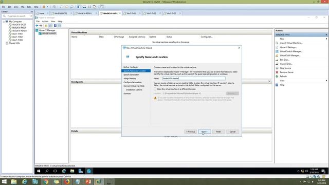The height and width of the screenshot is (185, 329).
Task: Open VMware View menu
Action: 16,7
